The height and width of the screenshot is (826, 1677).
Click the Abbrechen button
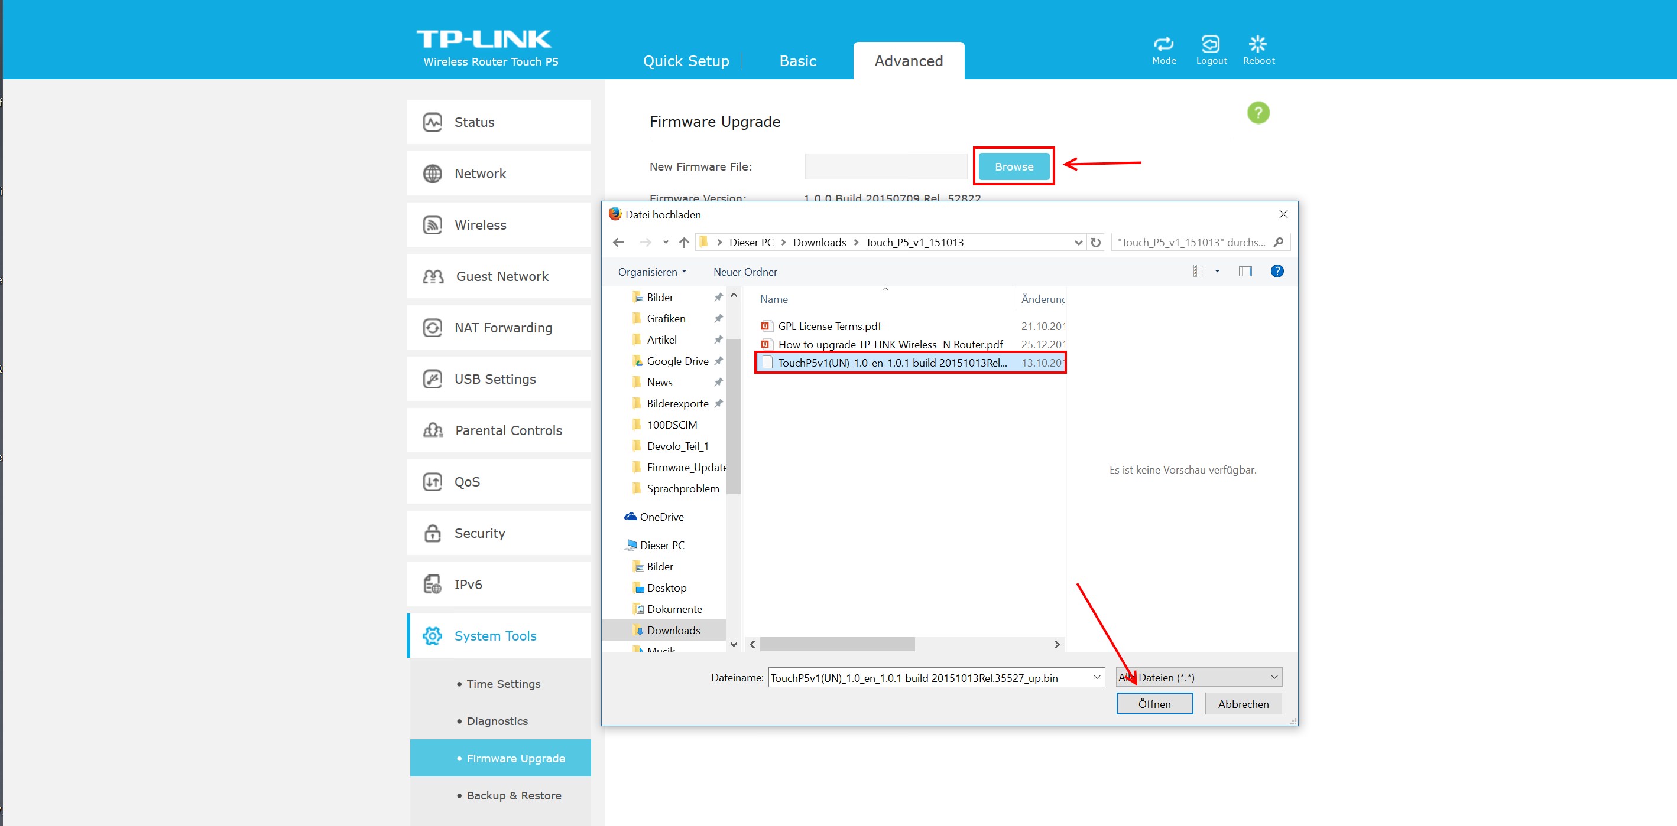(1243, 704)
